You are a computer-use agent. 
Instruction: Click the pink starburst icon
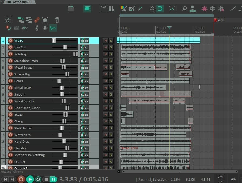[204, 9]
